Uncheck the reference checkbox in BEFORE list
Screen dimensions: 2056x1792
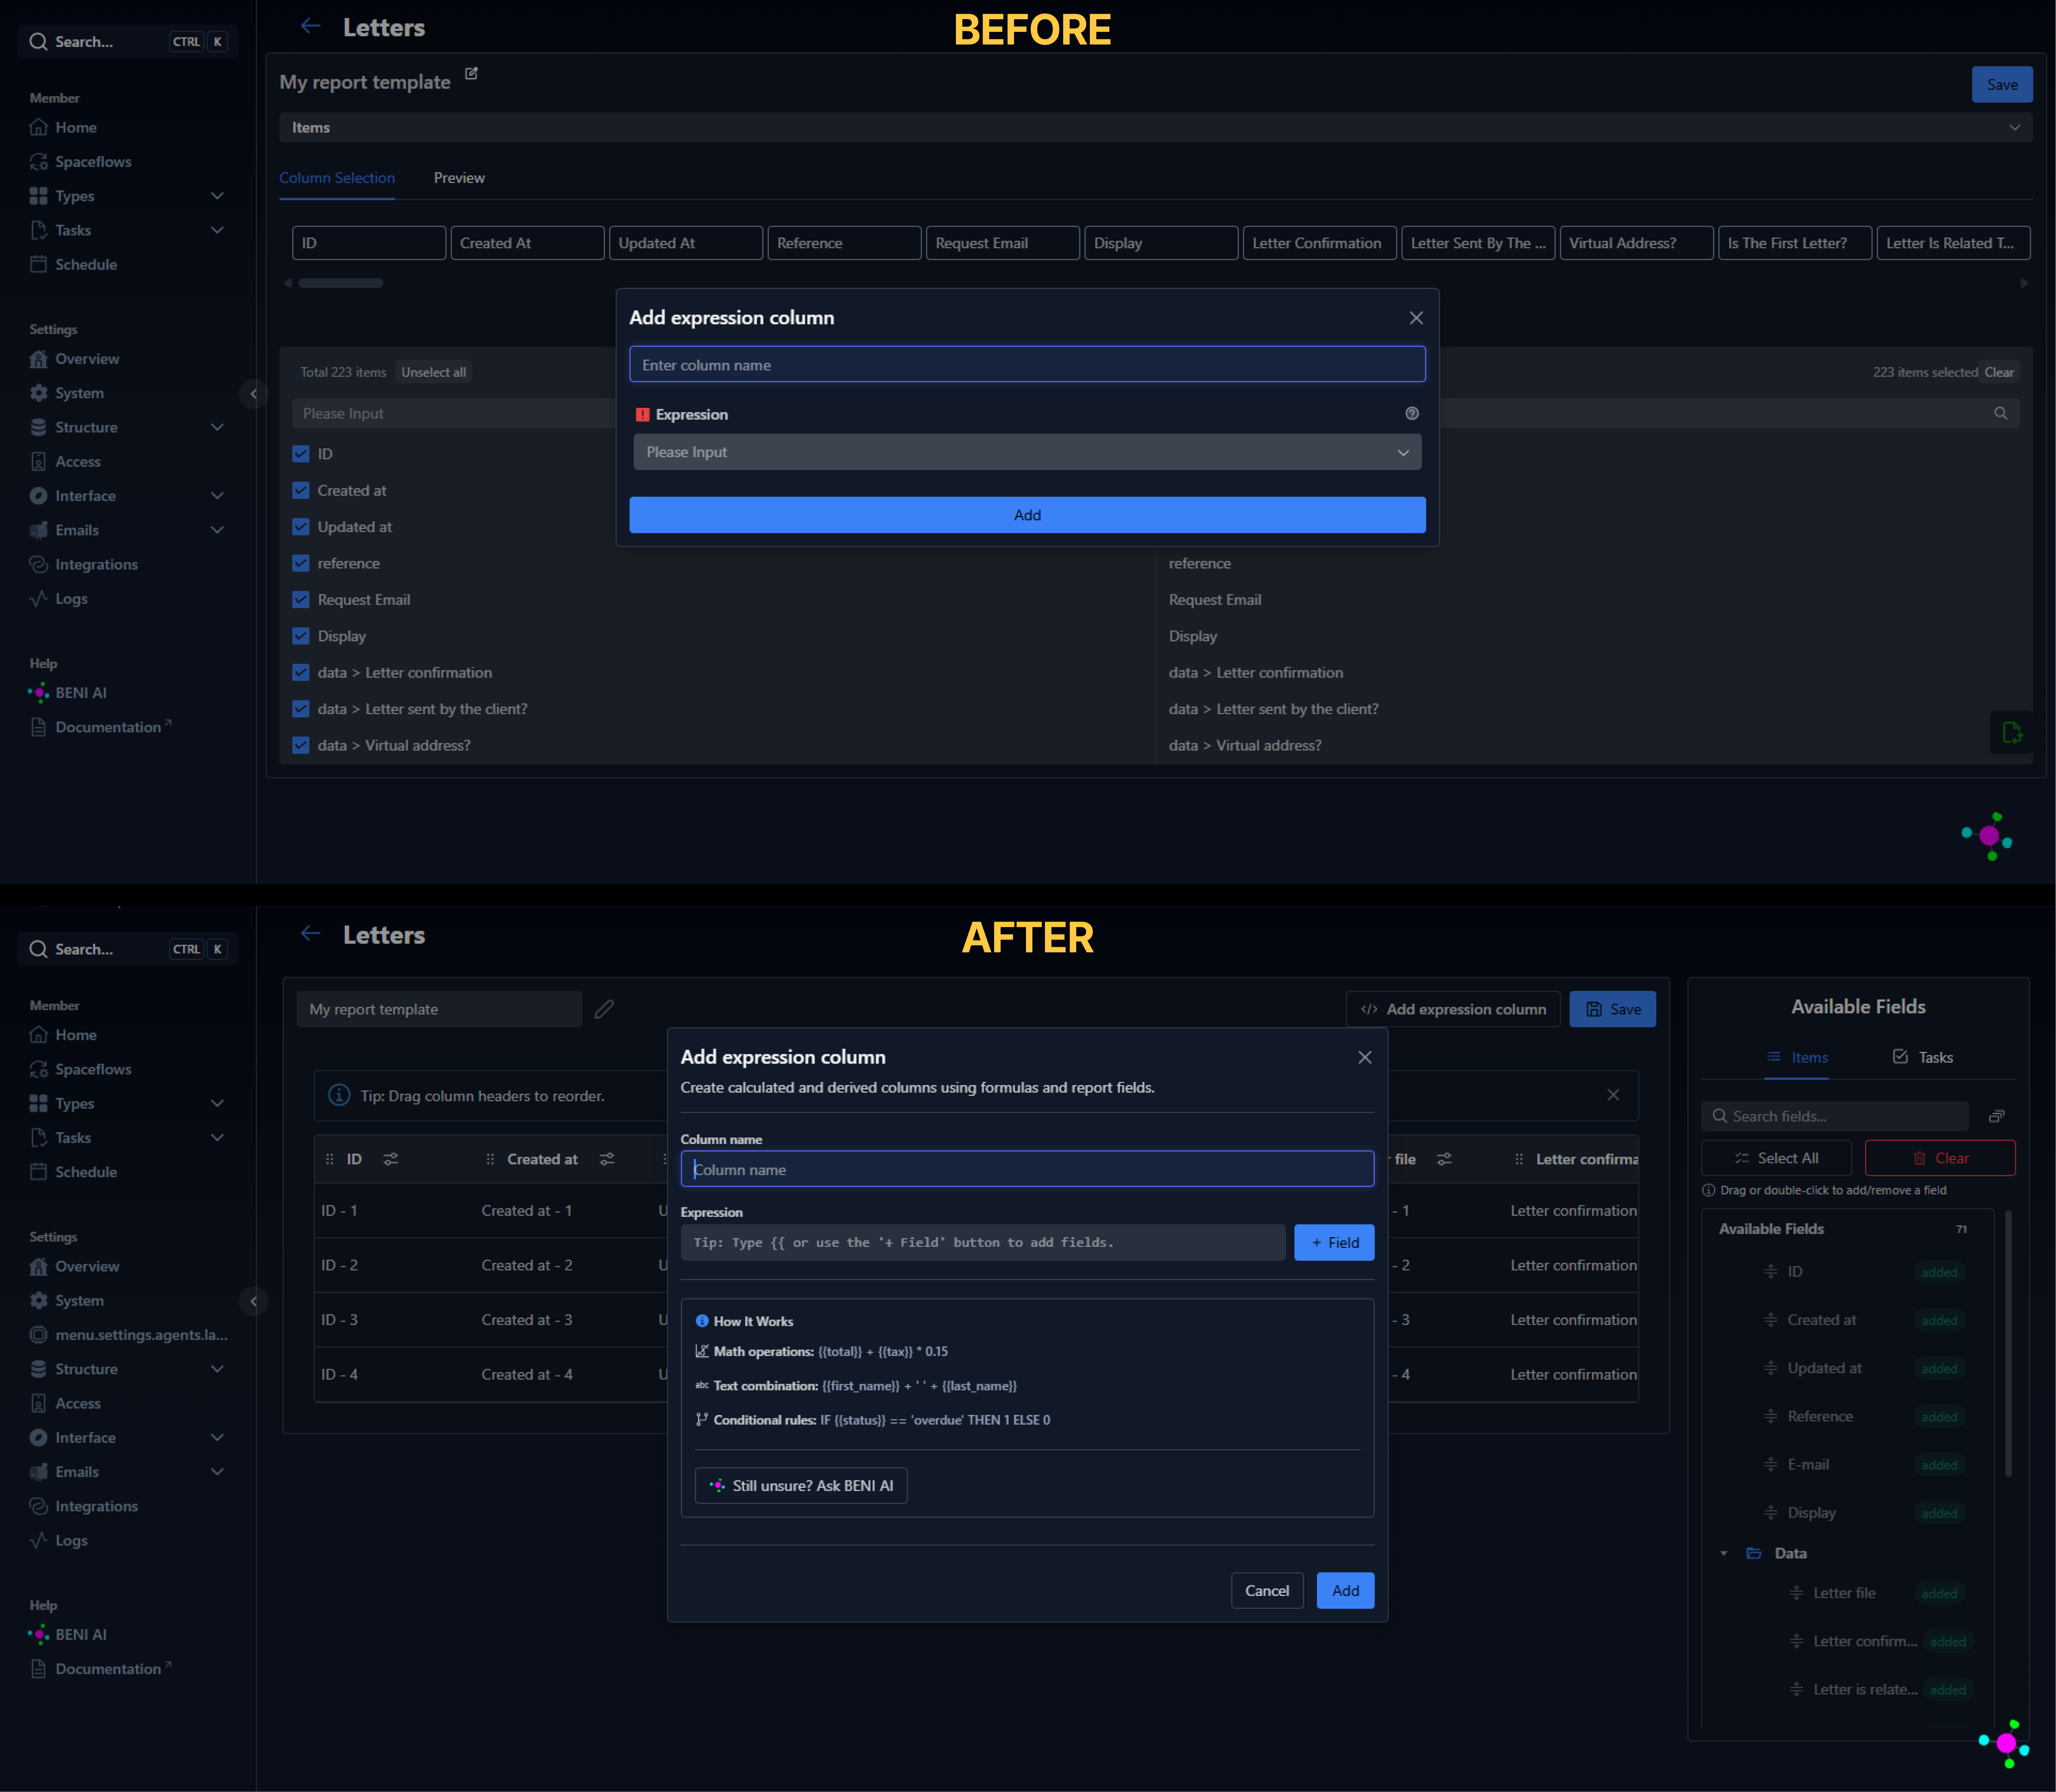click(x=301, y=563)
